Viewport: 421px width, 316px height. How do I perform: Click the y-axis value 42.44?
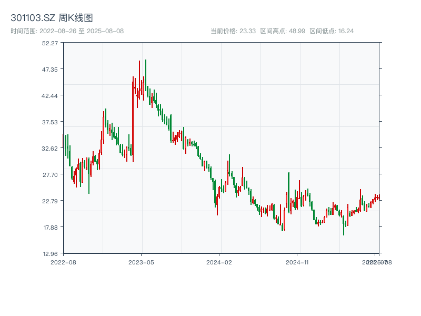point(49,96)
